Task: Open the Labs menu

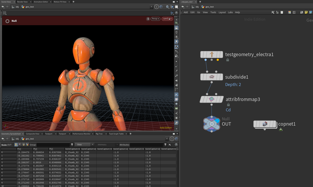Action: (x=230, y=12)
